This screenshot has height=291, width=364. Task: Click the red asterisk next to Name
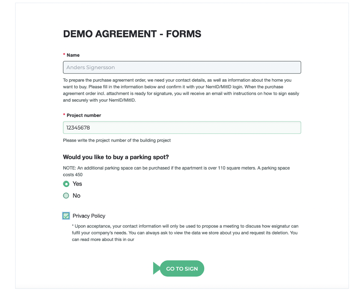coord(64,55)
